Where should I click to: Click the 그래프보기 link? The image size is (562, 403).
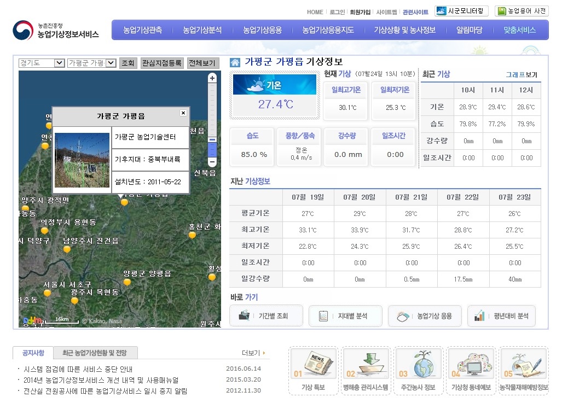tap(522, 74)
